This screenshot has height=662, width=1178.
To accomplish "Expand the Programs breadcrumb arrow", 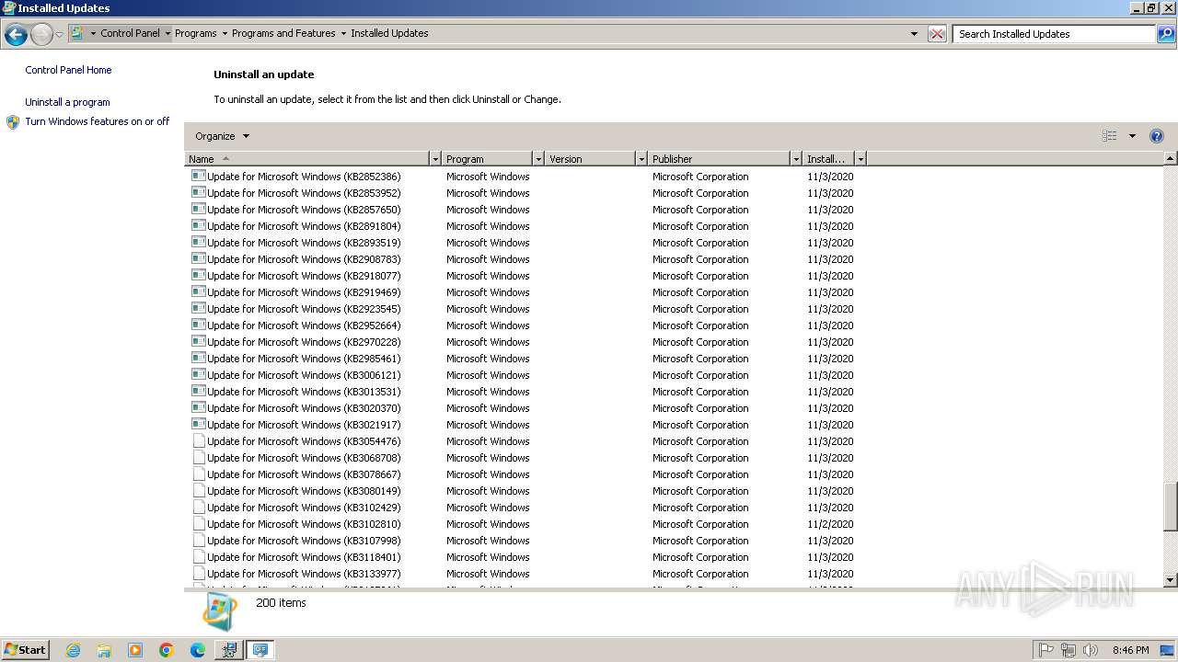I will pyautogui.click(x=225, y=33).
